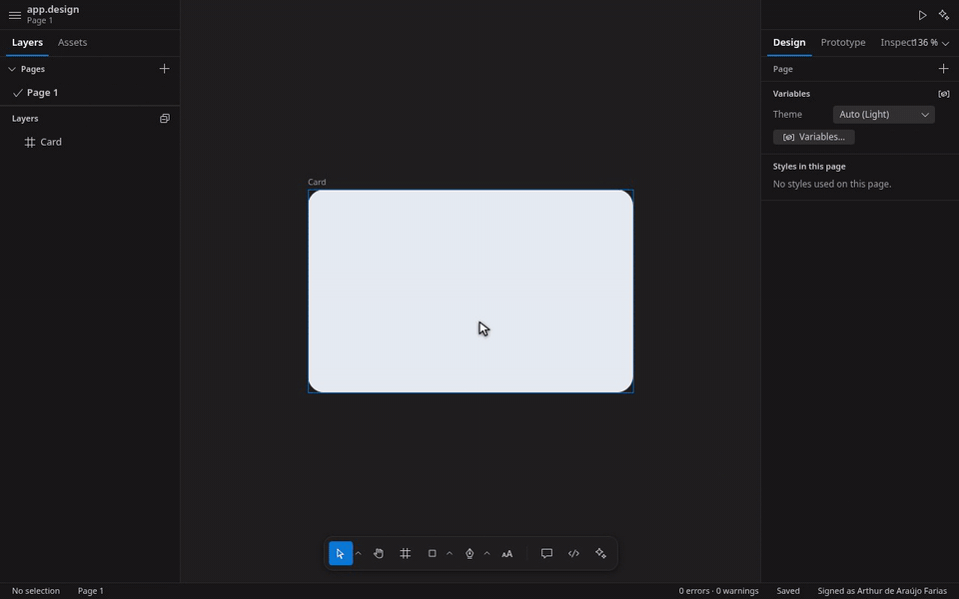Click 'Styles in this page' heading

(x=809, y=167)
